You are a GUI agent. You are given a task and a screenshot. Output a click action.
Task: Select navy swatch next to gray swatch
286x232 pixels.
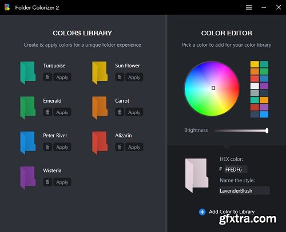(264, 93)
